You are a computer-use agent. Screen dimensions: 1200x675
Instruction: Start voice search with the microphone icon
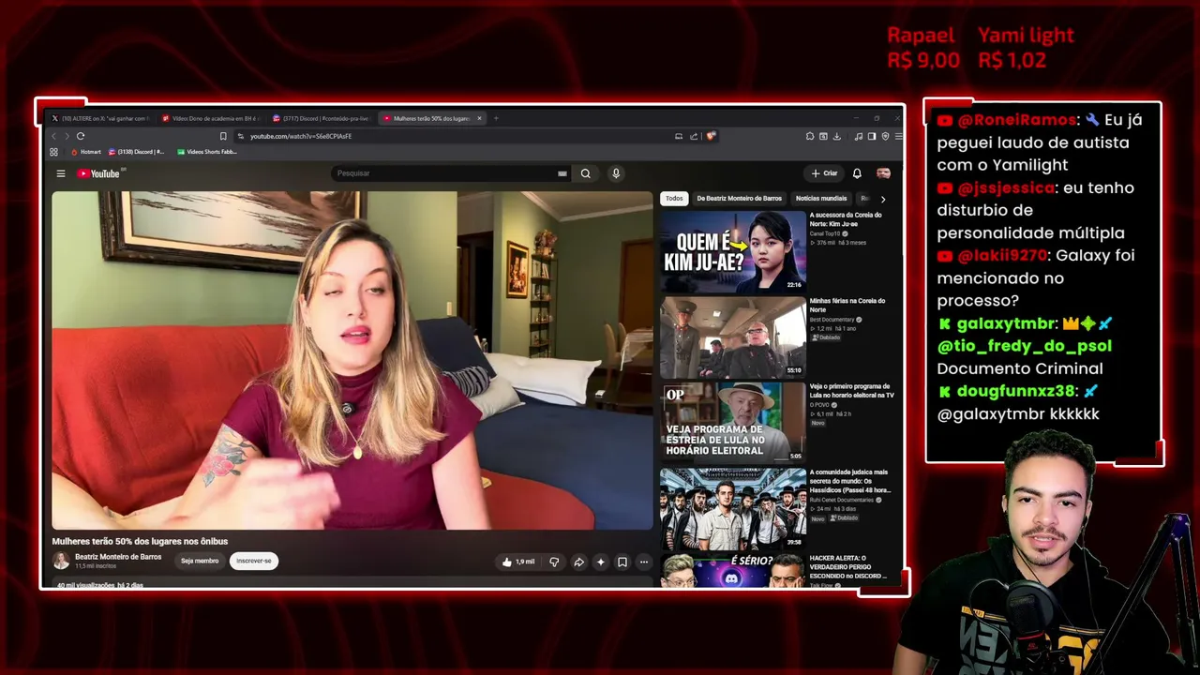616,173
